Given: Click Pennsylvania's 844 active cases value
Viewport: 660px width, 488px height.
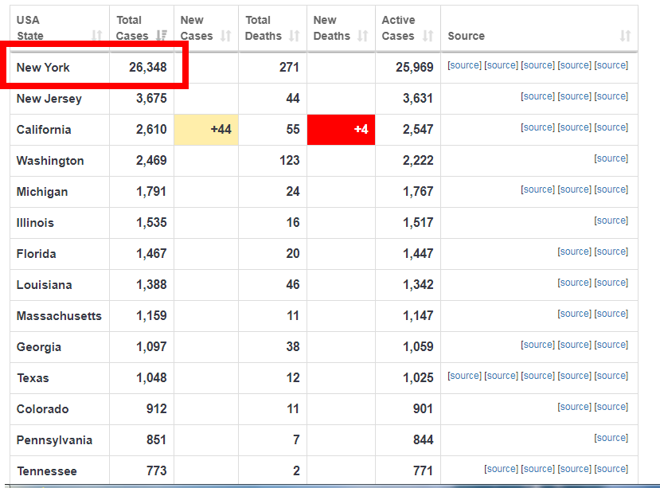Looking at the screenshot, I should 423,440.
